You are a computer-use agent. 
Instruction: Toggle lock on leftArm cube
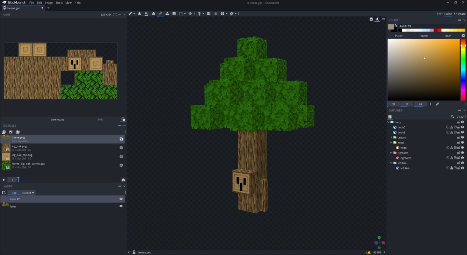[x=459, y=168]
